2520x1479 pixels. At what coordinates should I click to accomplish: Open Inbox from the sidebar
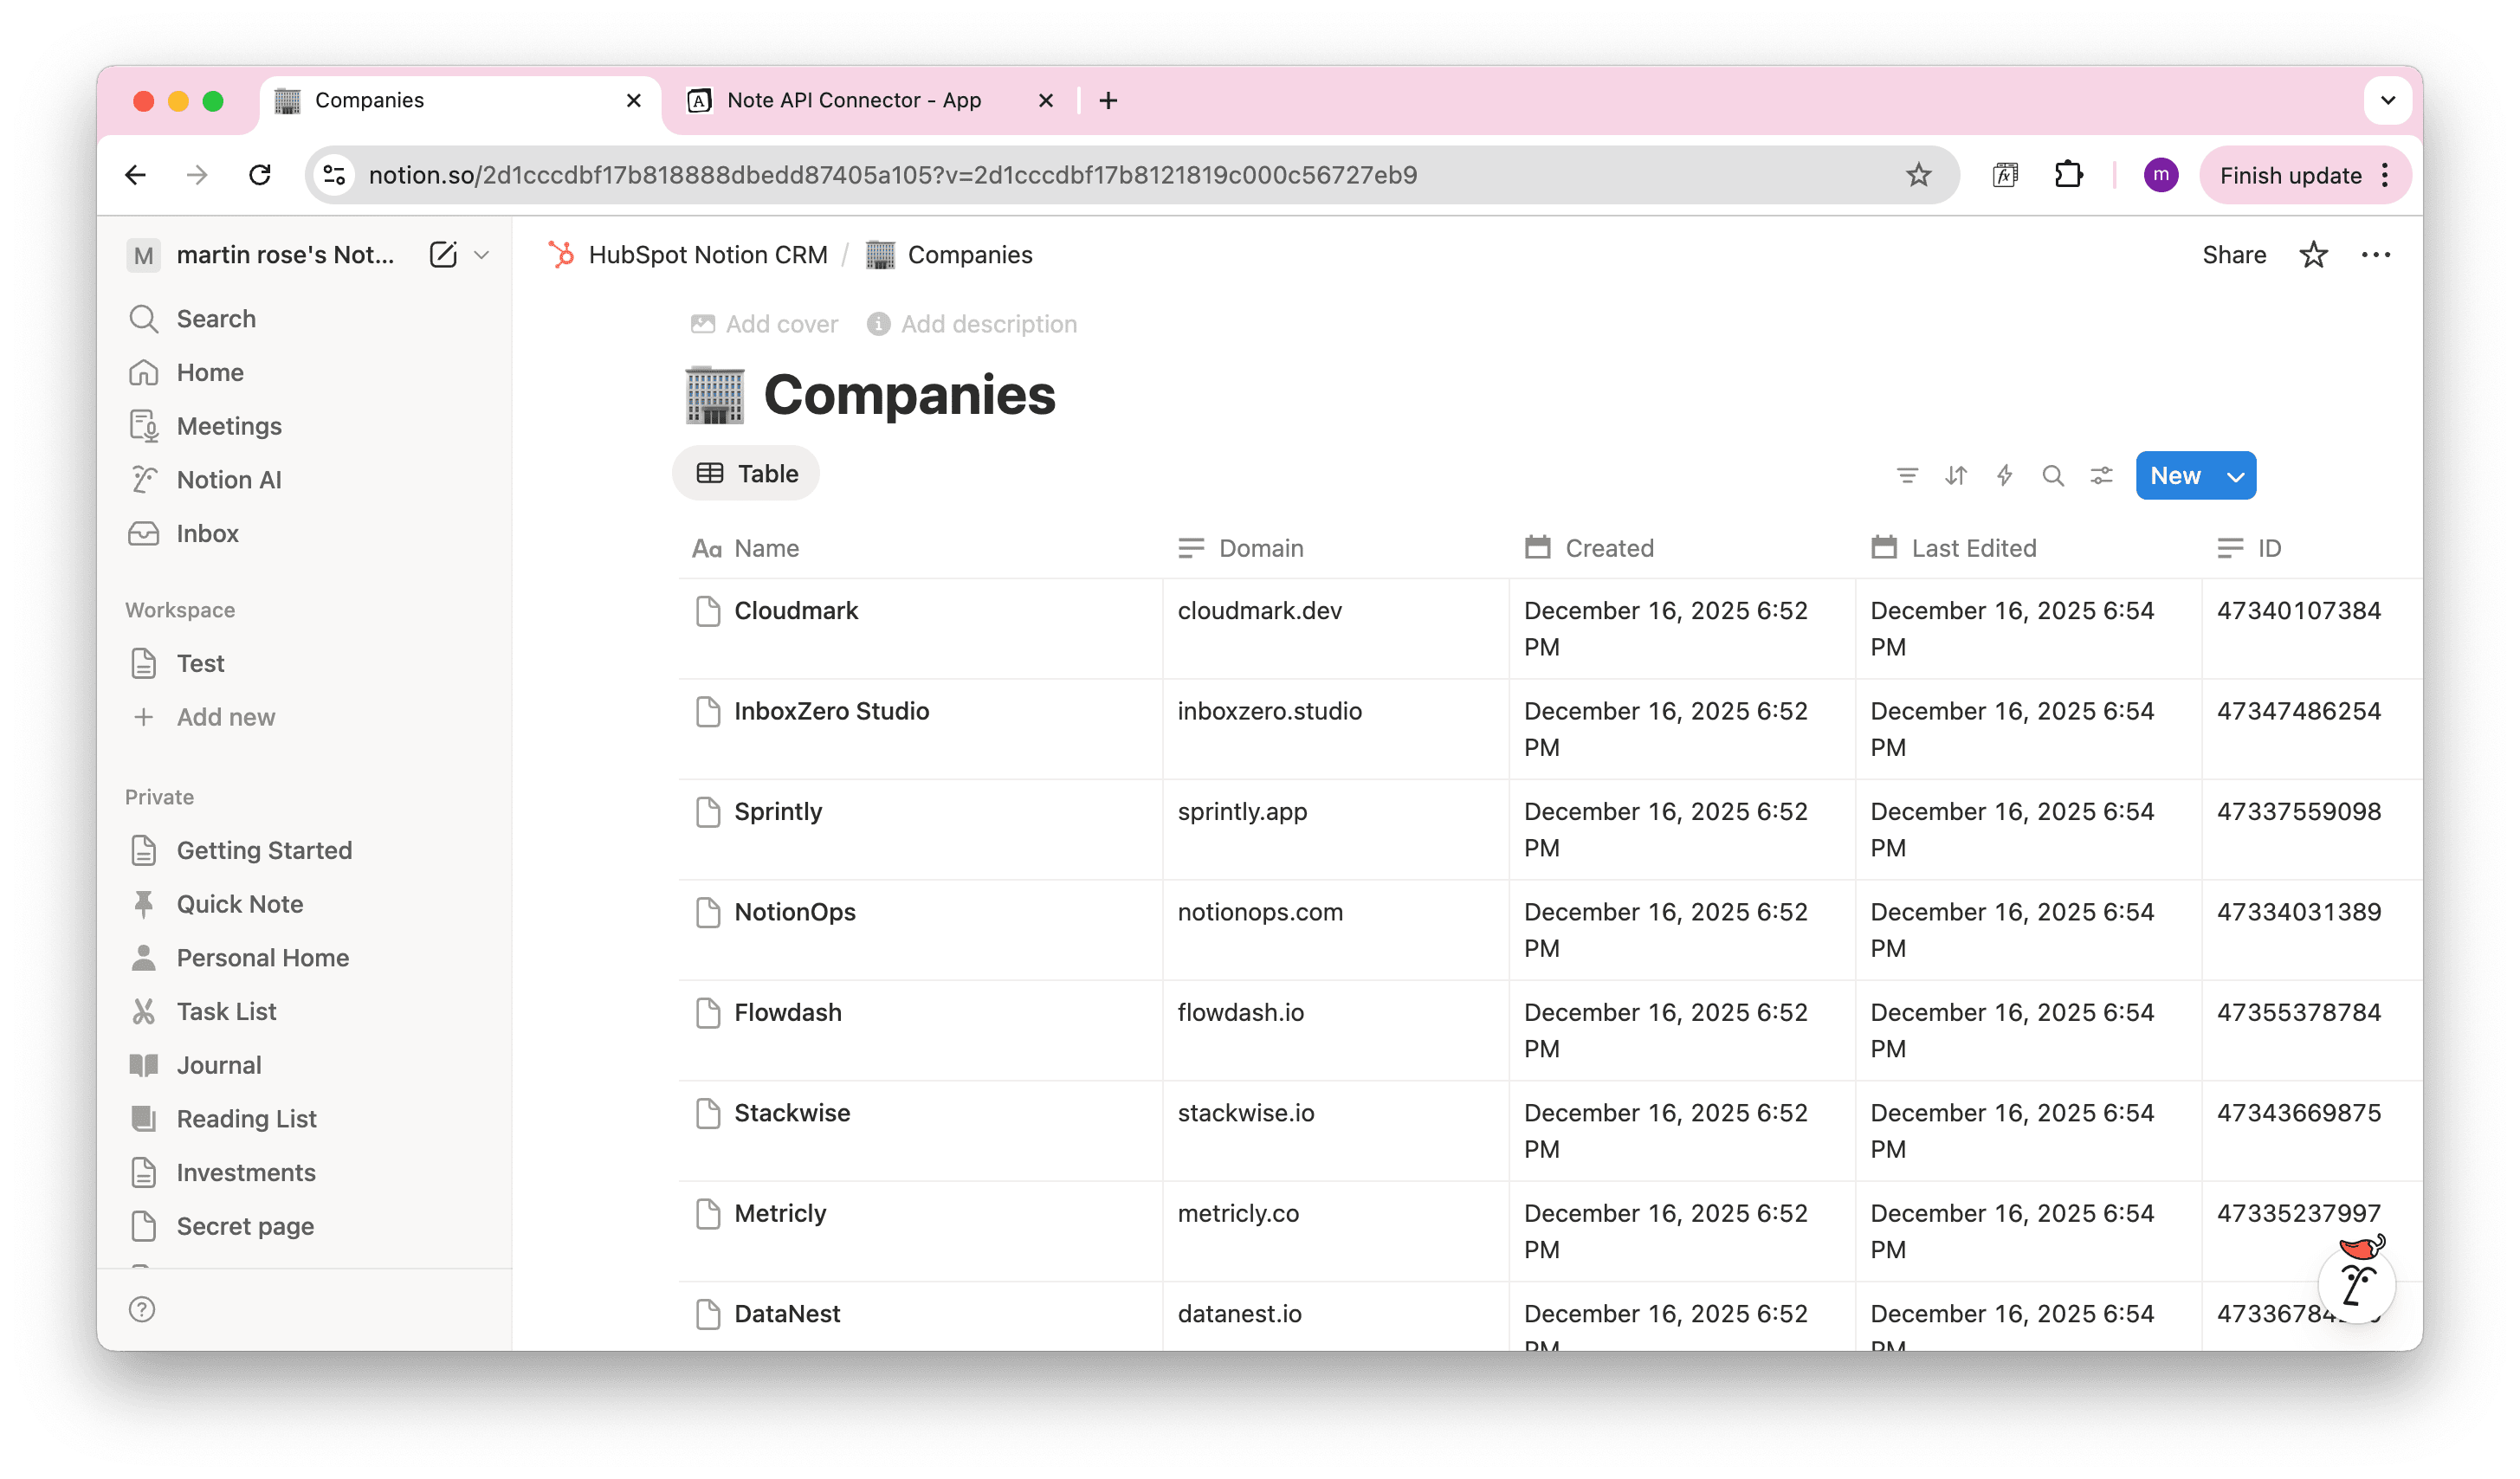point(207,533)
